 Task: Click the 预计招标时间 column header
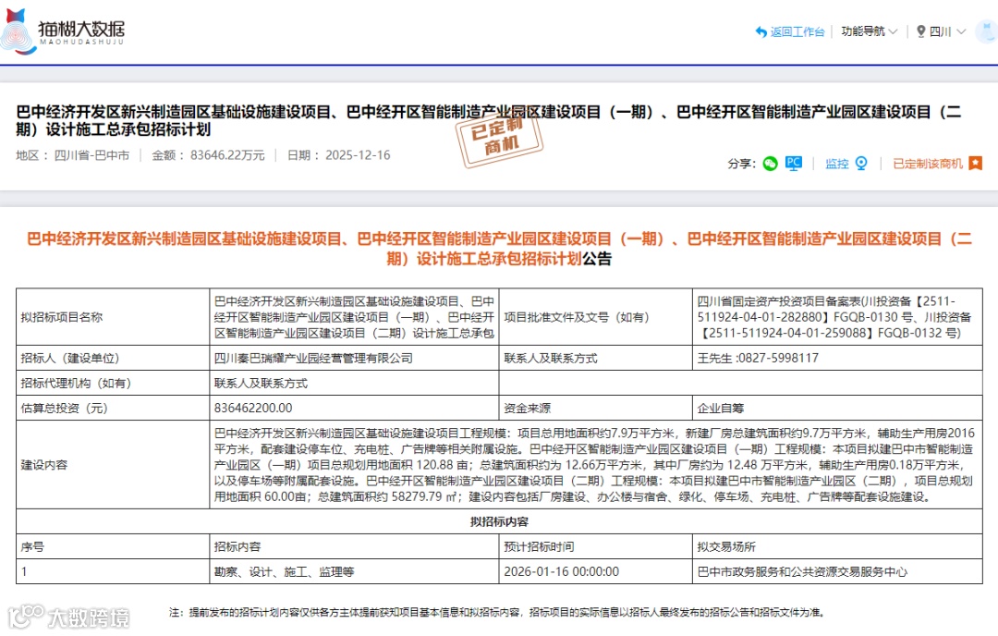[x=595, y=547]
